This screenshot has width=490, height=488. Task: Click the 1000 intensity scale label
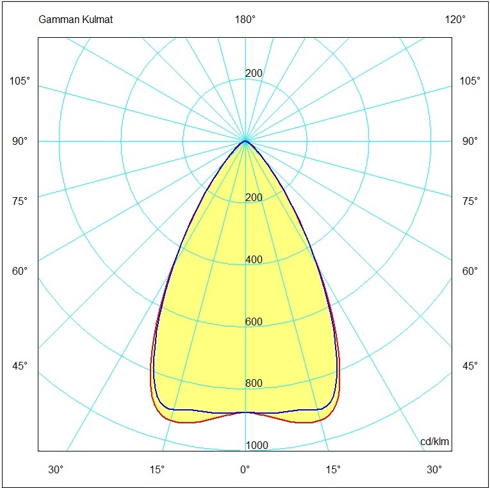257,446
